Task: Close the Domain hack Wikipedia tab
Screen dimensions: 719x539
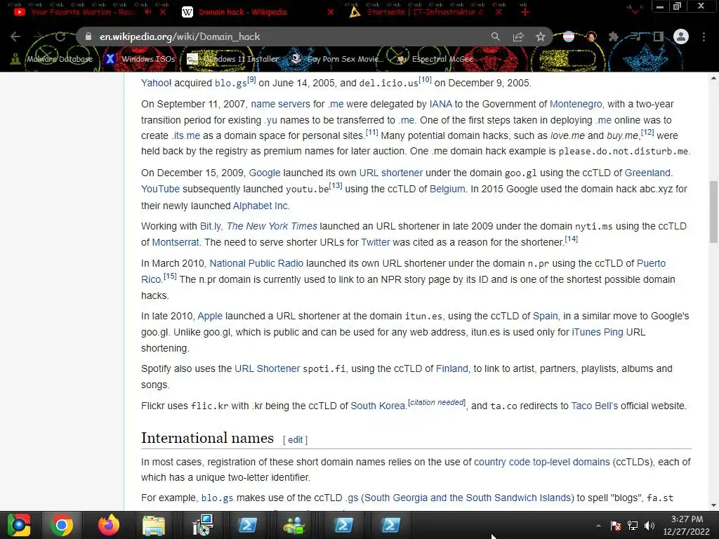Action: click(331, 12)
